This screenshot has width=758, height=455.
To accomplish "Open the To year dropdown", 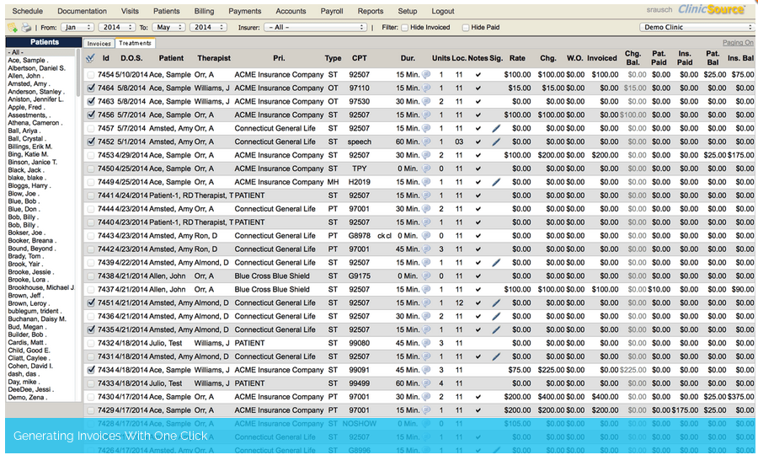I will click(x=208, y=28).
